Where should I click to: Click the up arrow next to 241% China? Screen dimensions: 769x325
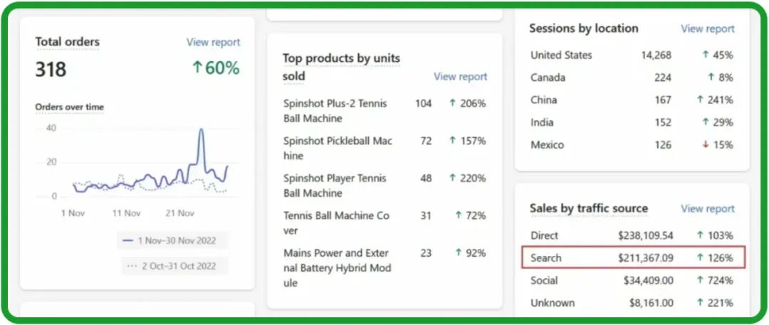click(701, 100)
